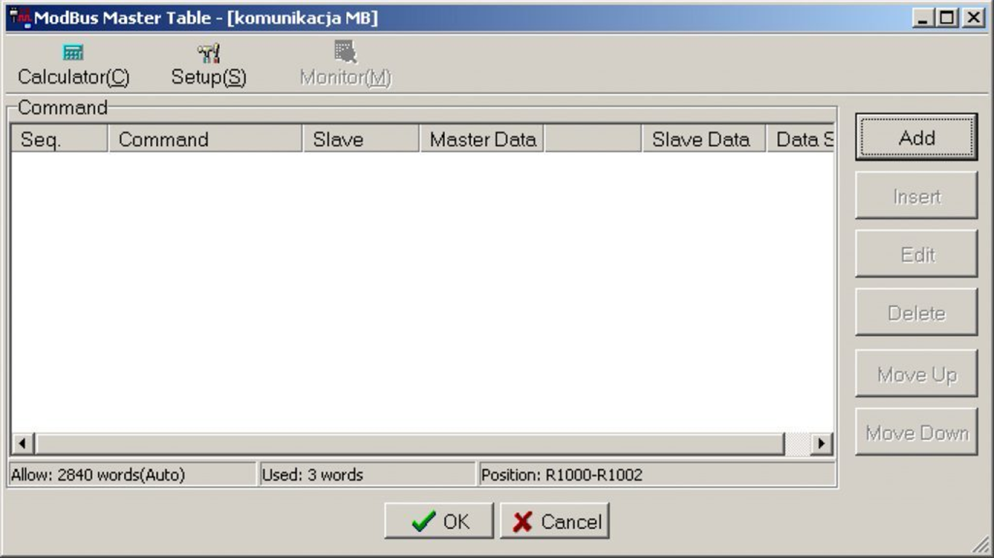
Task: Click the Delete button
Action: 916,313
